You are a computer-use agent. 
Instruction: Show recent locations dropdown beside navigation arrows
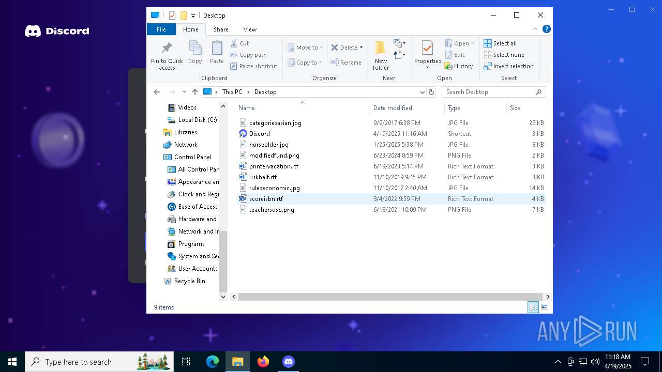184,92
